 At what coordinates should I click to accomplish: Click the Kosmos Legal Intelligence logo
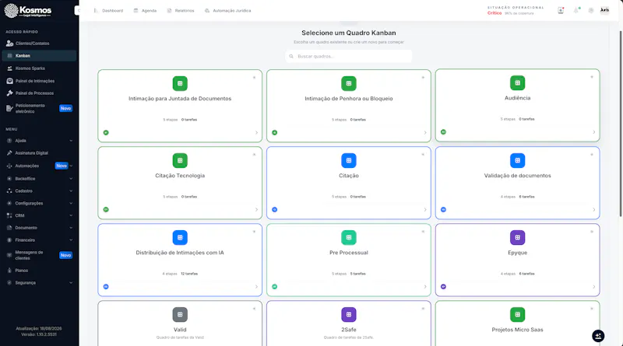[28, 11]
